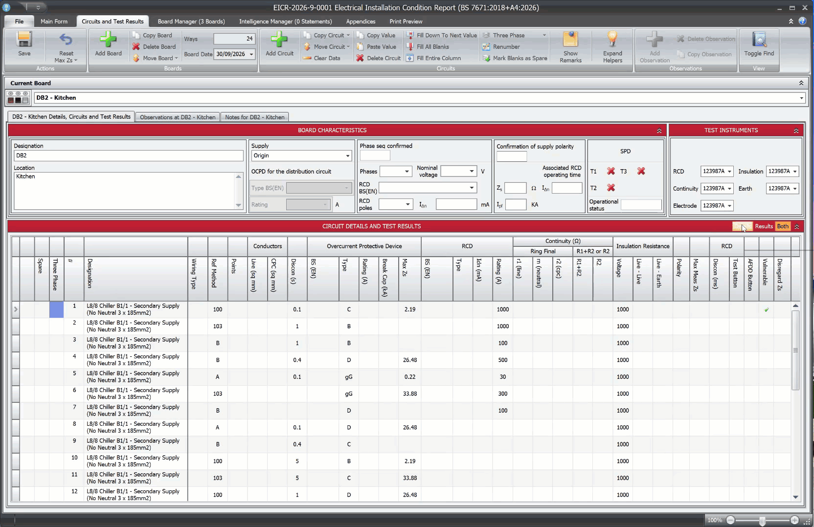
Task: Click the Move Circuit button
Action: [326, 46]
